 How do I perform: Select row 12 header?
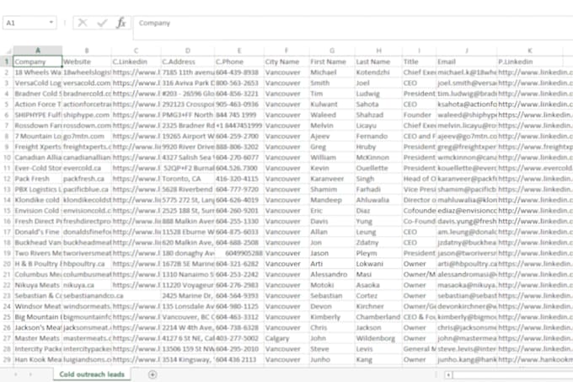click(x=7, y=179)
